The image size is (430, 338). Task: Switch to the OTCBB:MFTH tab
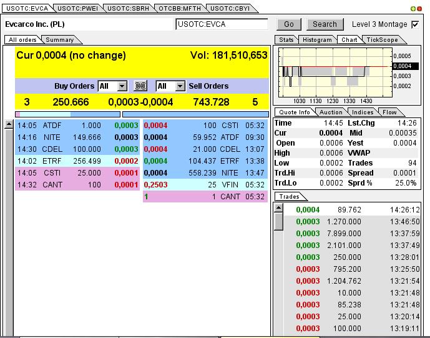tap(180, 9)
